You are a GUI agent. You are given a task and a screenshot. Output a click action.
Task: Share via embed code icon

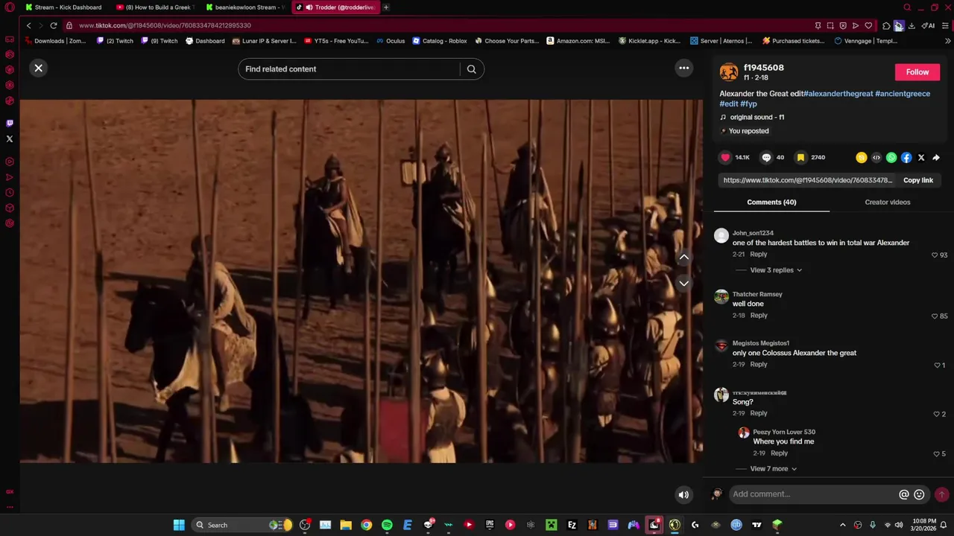[x=876, y=158]
